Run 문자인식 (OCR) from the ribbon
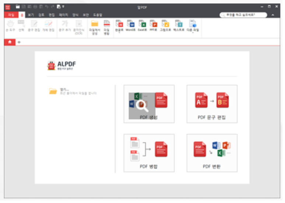Image resolution: width=285 pixels, height=203 pixels. (79, 28)
